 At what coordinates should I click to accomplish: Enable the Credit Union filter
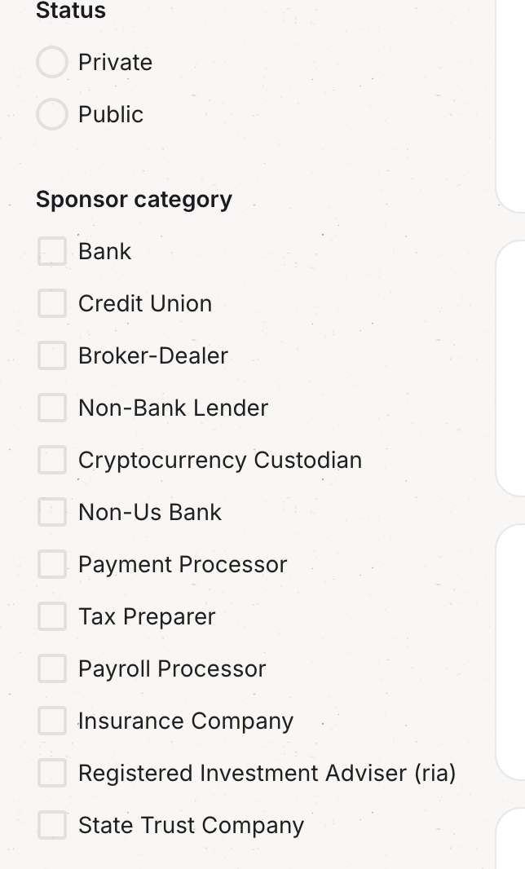tap(51, 303)
